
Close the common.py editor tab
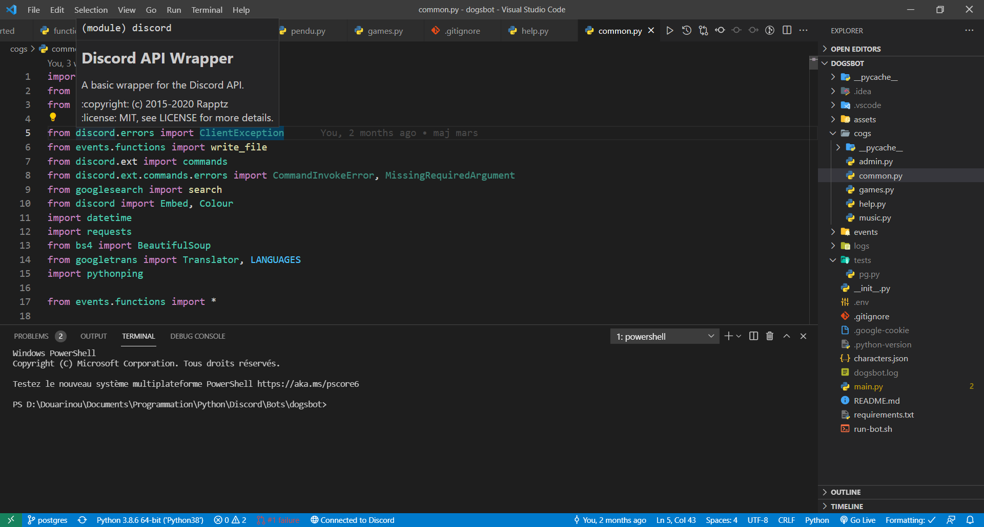coord(651,30)
